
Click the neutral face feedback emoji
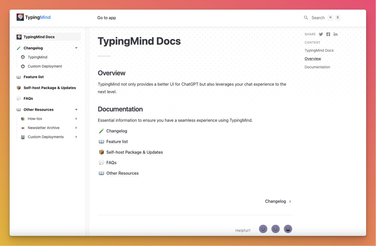tap(263, 229)
